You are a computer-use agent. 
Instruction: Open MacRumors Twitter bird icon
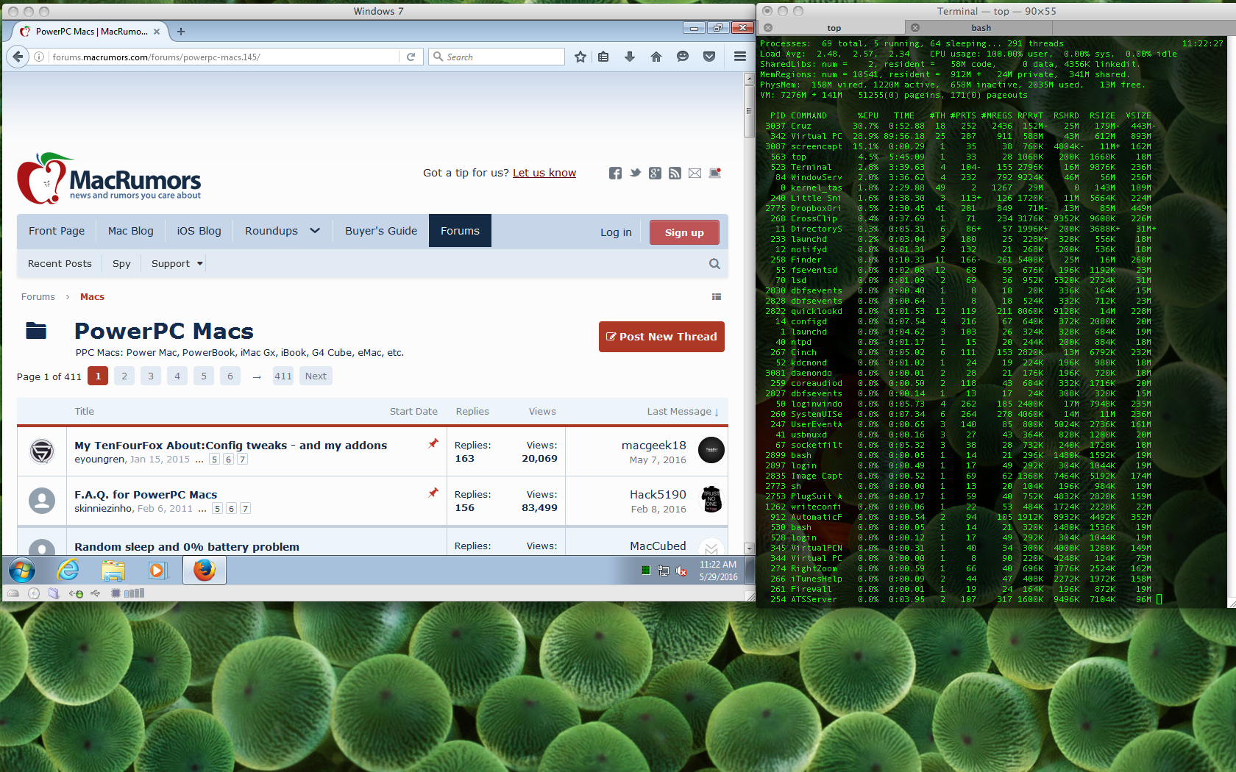635,173
